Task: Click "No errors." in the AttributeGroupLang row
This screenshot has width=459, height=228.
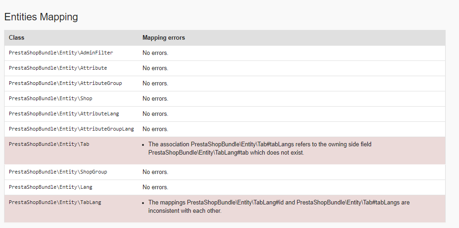Action: [x=155, y=129]
